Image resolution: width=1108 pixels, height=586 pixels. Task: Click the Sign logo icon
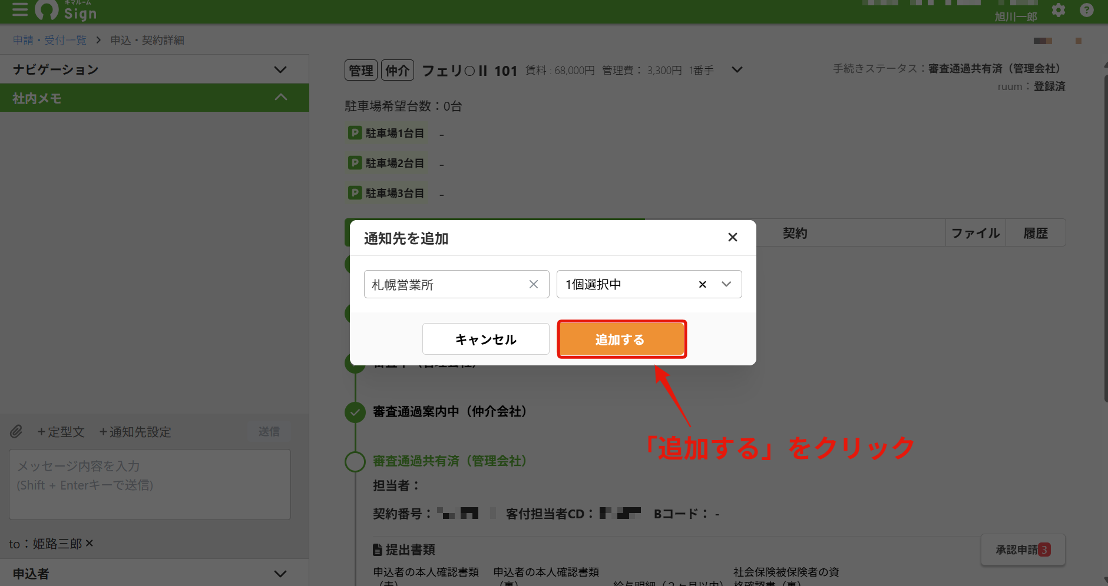click(x=47, y=9)
